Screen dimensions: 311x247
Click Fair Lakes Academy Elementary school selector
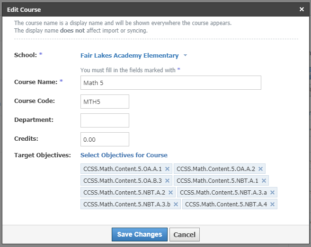pos(129,56)
